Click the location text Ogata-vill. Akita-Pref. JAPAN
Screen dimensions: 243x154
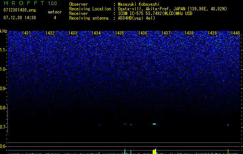(151, 9)
